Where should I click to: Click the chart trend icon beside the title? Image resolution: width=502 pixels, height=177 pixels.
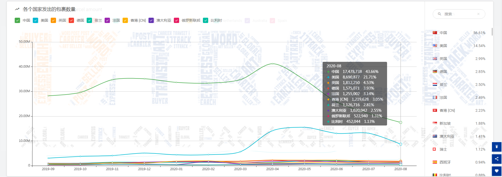(x=17, y=9)
